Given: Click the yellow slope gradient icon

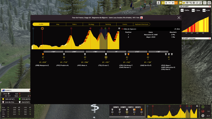Looking at the screenshot, I should 20,96.
